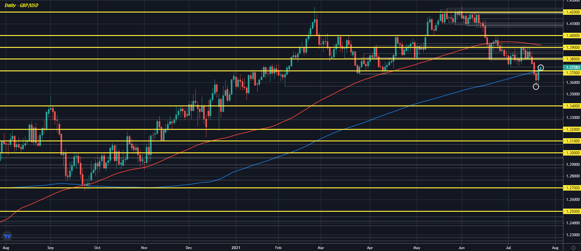Click the 2021 label on time axis
Image resolution: width=581 pixels, height=251 pixels.
[236, 248]
